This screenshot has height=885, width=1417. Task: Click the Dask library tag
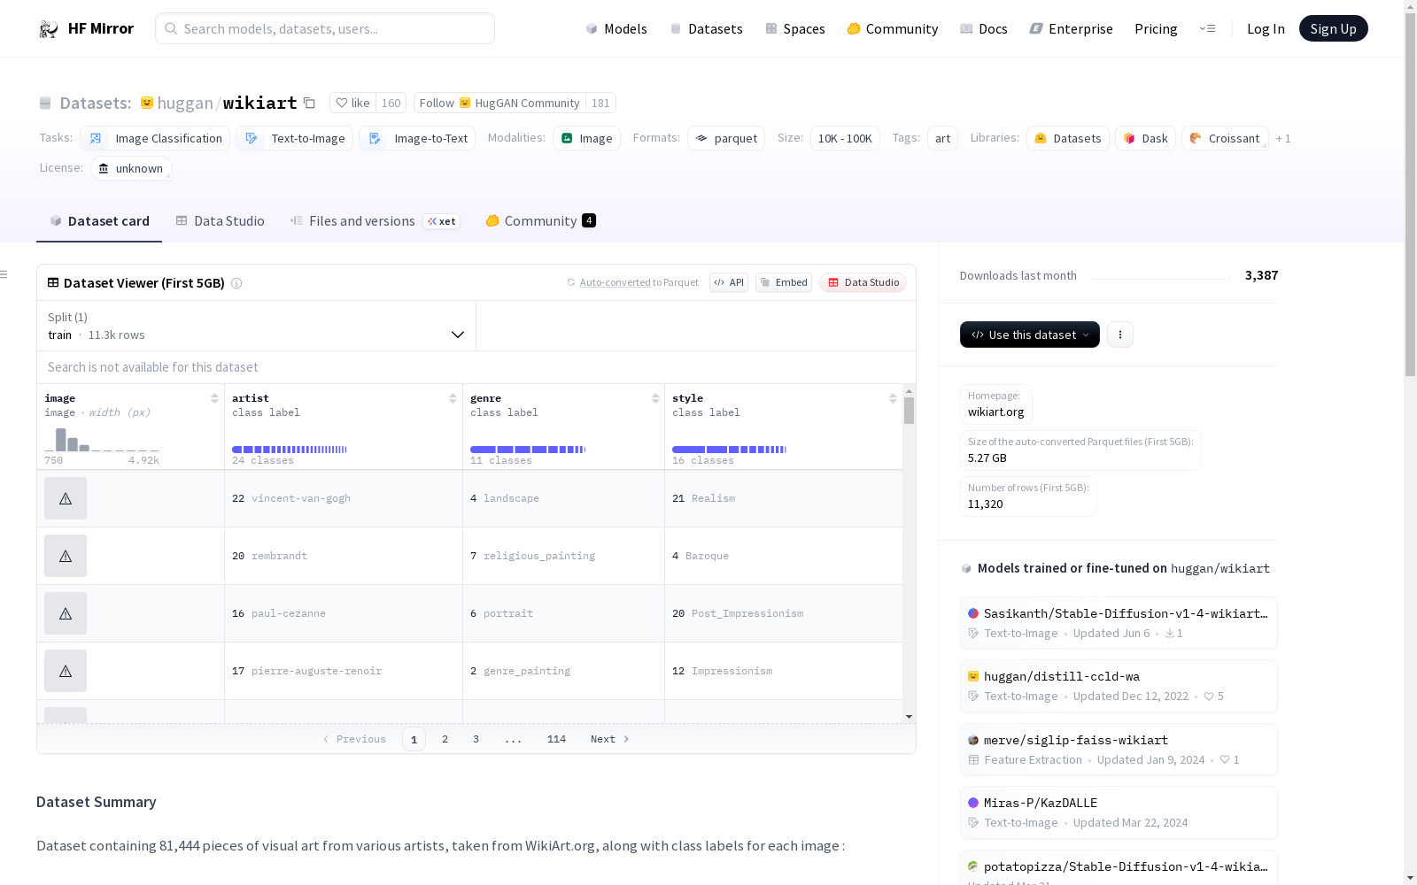[1145, 138]
